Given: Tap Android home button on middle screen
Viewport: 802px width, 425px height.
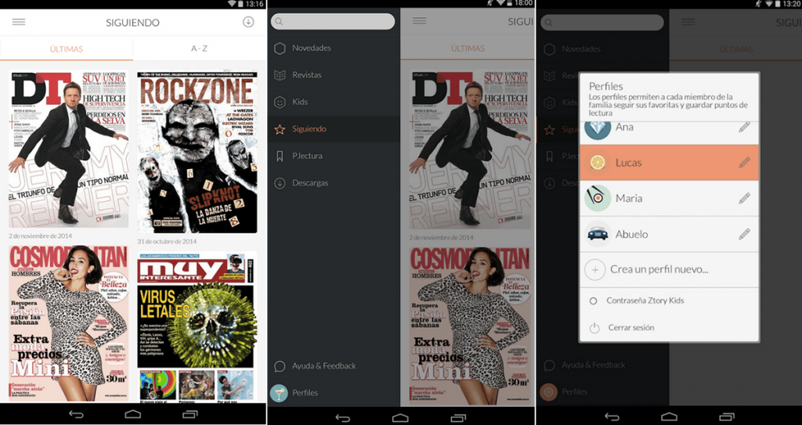Looking at the screenshot, I should coord(400,418).
